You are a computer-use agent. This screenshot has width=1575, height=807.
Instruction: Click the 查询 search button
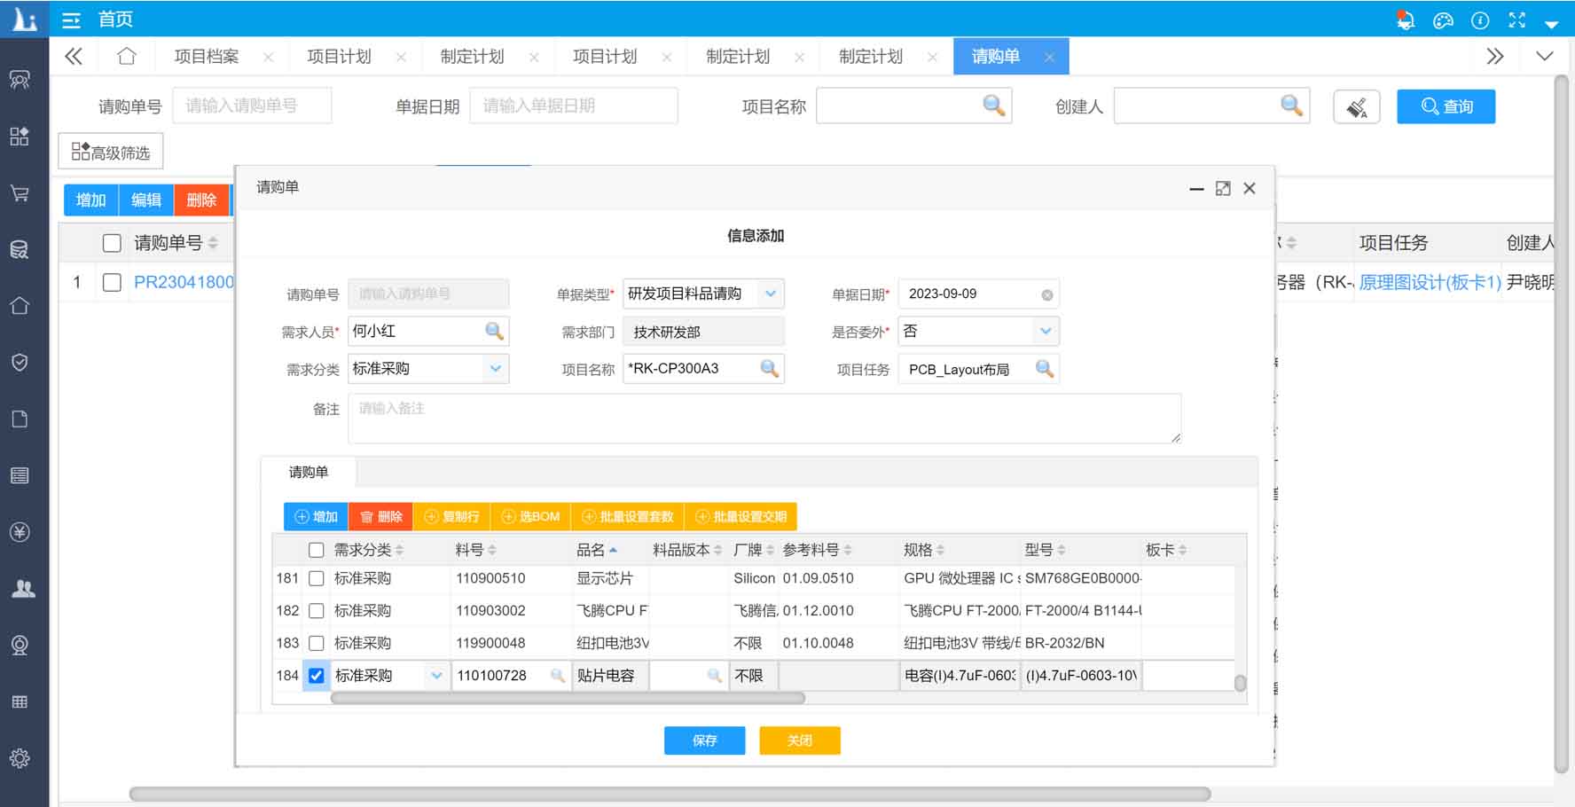[1446, 106]
